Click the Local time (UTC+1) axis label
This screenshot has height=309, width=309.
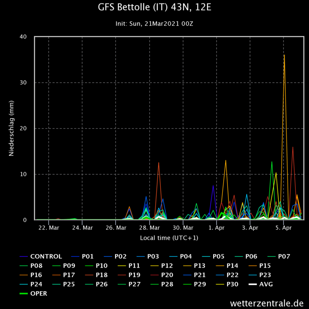pos(169,238)
